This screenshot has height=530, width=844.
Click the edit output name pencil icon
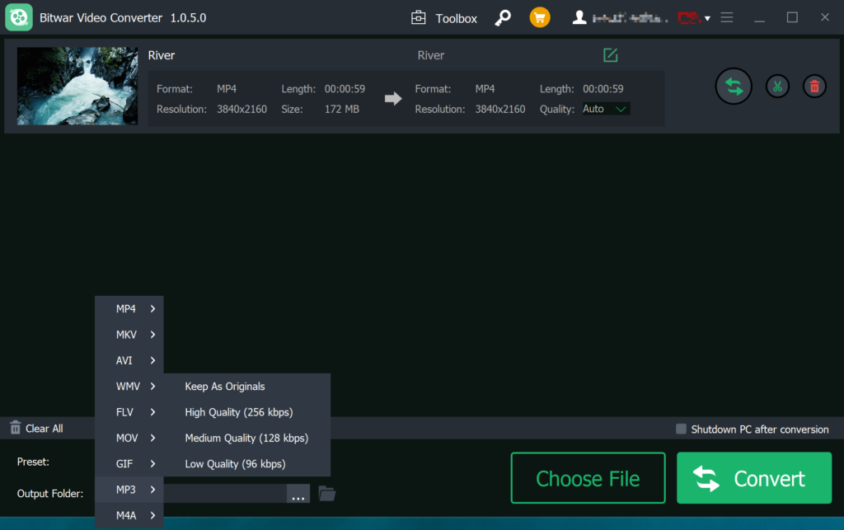coord(610,55)
